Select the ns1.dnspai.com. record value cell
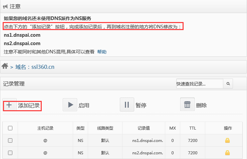The image size is (247, 159). (144, 141)
